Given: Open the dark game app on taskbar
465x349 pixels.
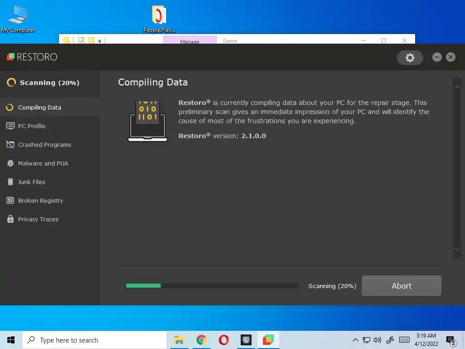Looking at the screenshot, I should (246, 340).
